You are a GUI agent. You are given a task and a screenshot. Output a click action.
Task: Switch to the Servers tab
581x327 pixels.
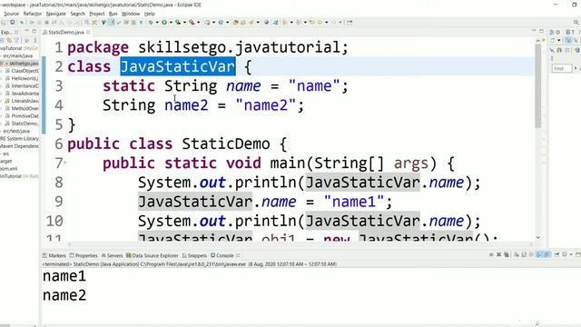[112, 255]
